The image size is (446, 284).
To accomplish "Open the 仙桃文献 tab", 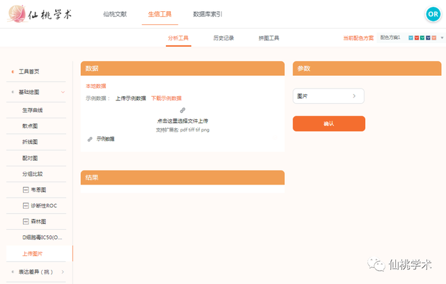I will tap(115, 14).
